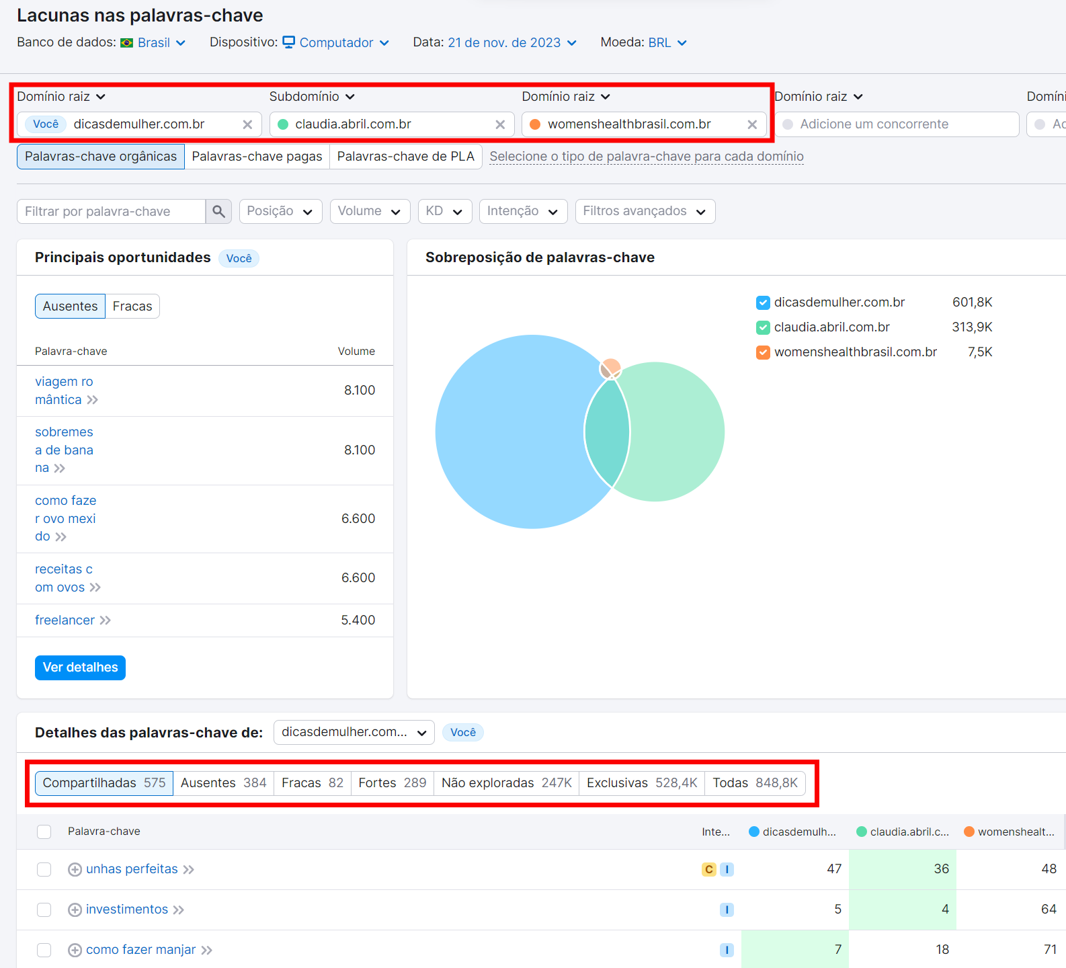This screenshot has width=1066, height=968.
Task: Select the 'Todas 848,8K' tab
Action: pyautogui.click(x=755, y=783)
